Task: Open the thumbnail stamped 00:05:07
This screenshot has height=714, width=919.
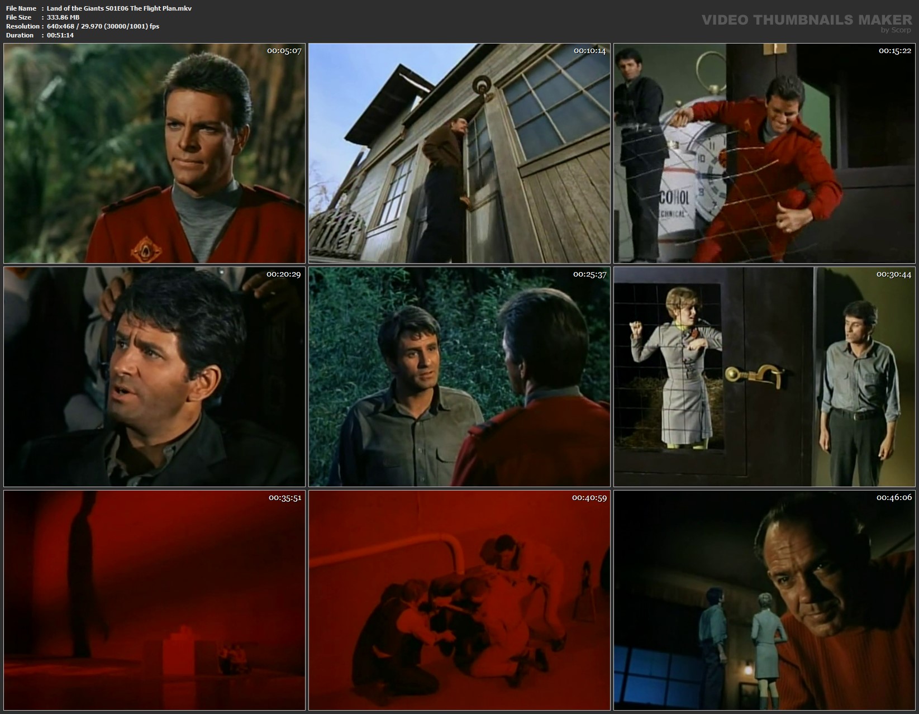Action: point(154,153)
